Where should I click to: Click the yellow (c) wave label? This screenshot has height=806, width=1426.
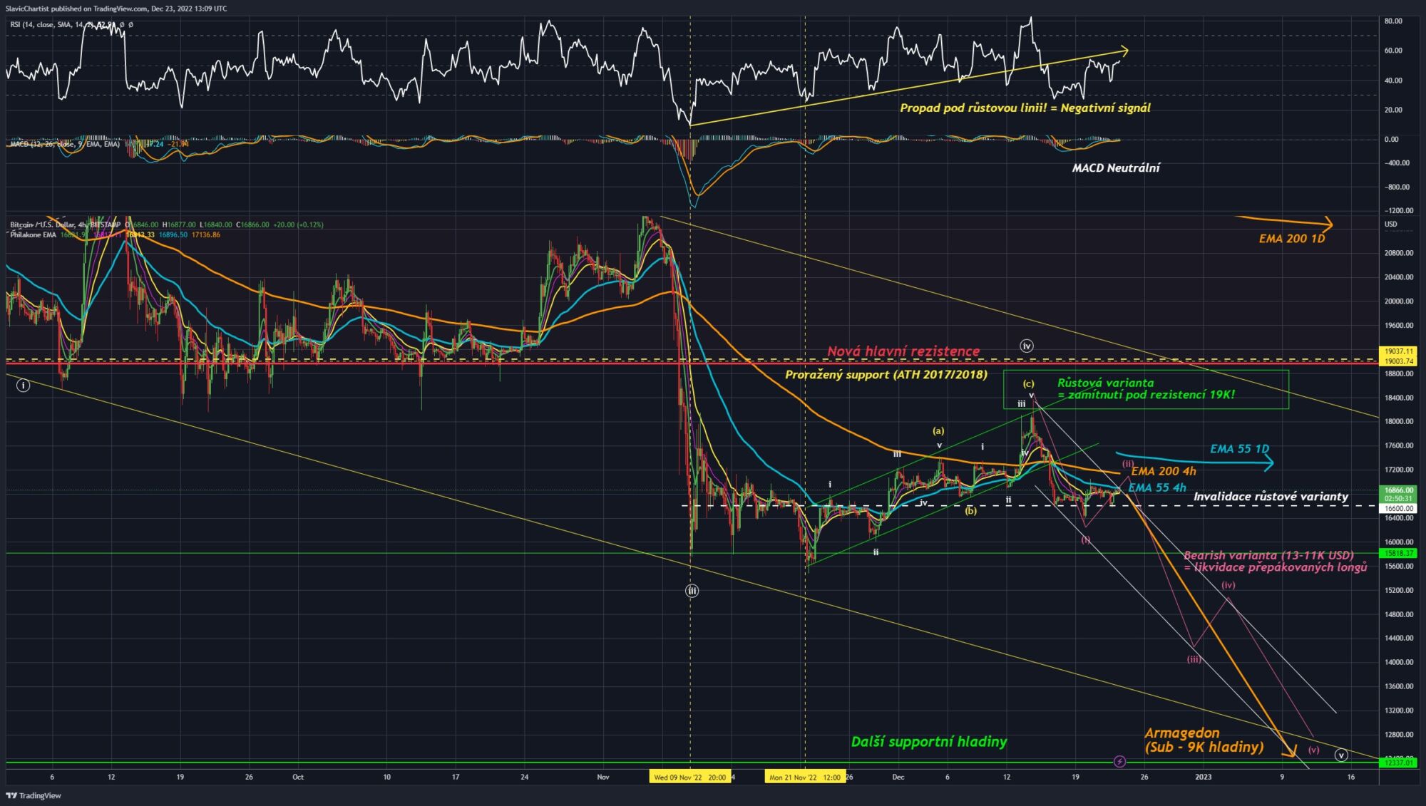point(1029,383)
